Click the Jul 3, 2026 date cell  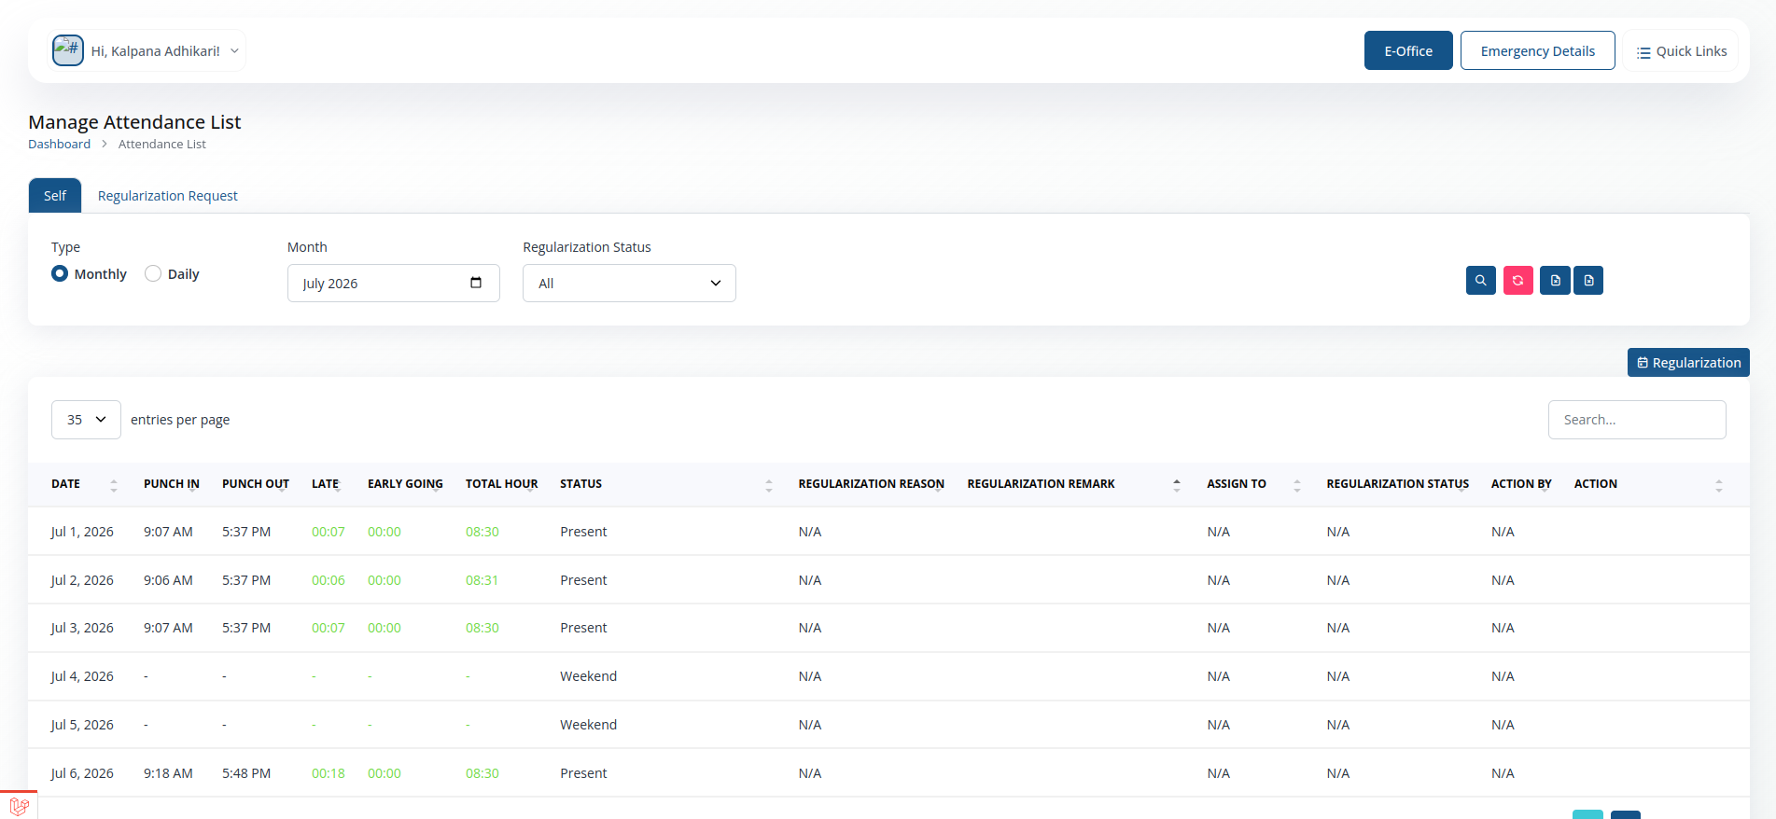(x=82, y=628)
